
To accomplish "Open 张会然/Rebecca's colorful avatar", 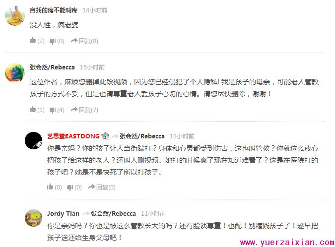I will point(15,72).
